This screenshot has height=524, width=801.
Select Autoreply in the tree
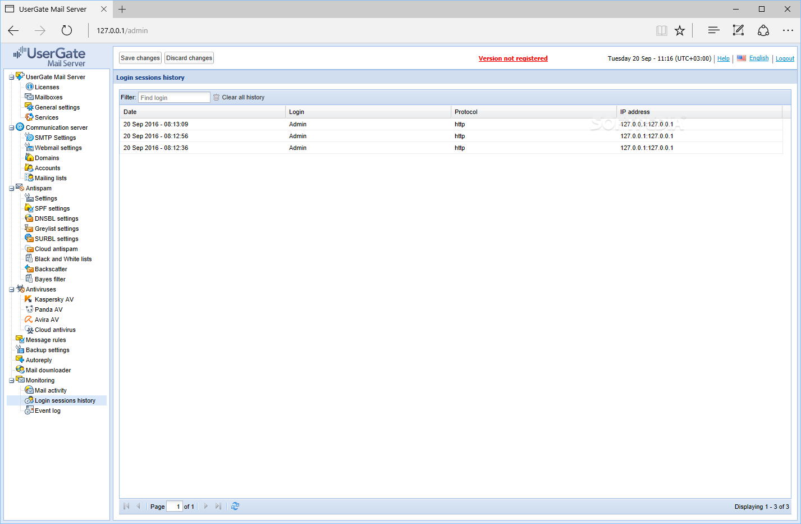coord(39,360)
